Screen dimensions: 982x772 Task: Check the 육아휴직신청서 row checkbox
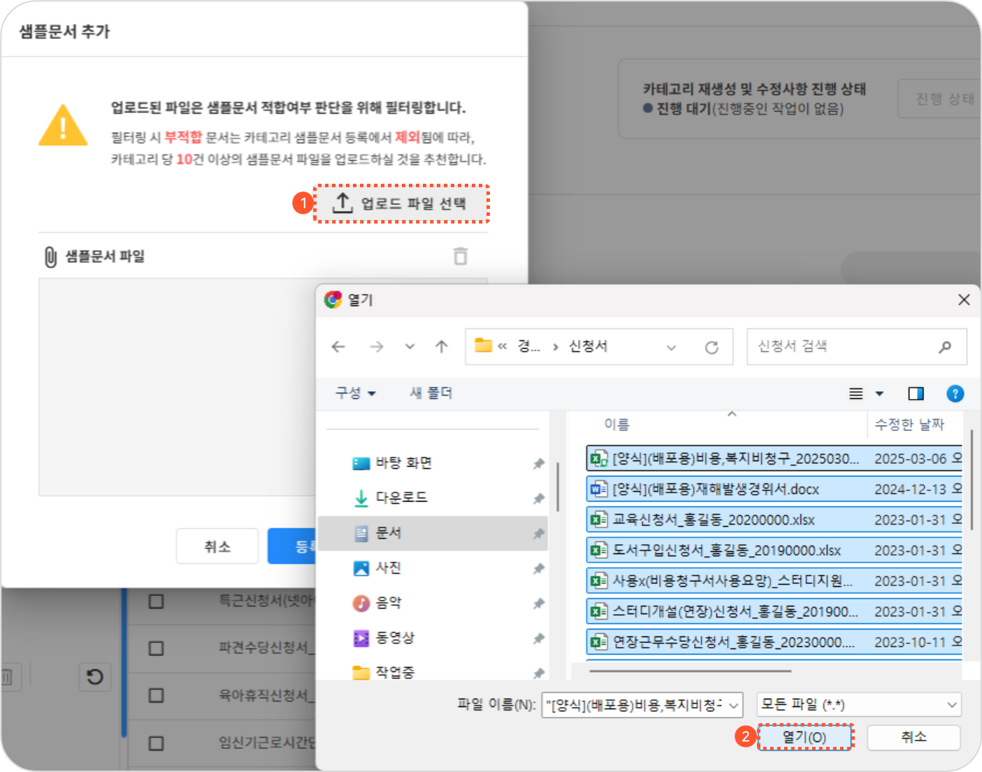(x=156, y=696)
